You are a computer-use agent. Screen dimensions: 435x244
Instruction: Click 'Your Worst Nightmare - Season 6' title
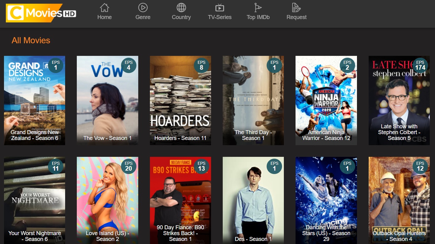click(x=34, y=236)
